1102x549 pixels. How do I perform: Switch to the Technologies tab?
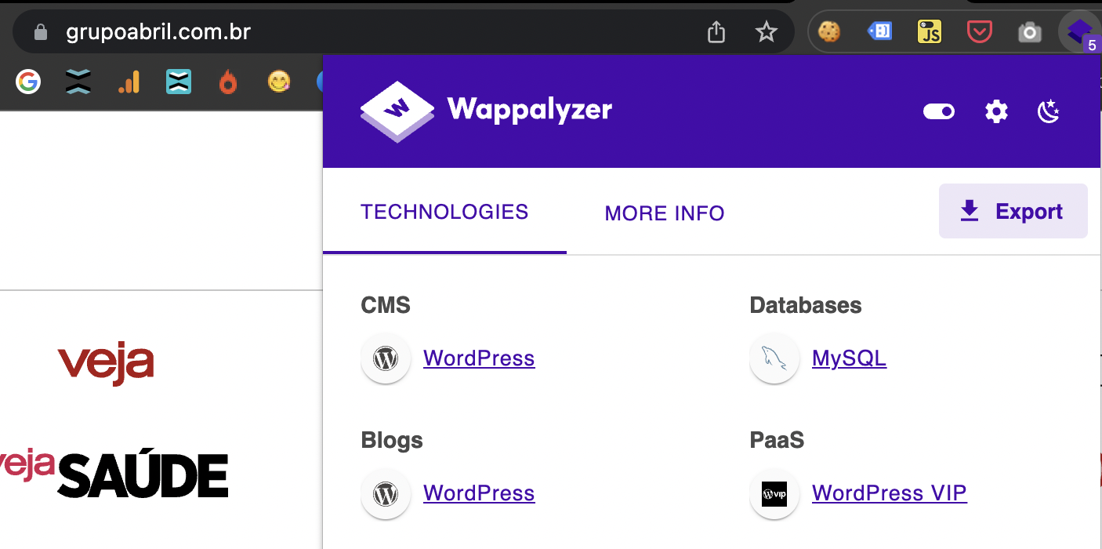coord(444,212)
